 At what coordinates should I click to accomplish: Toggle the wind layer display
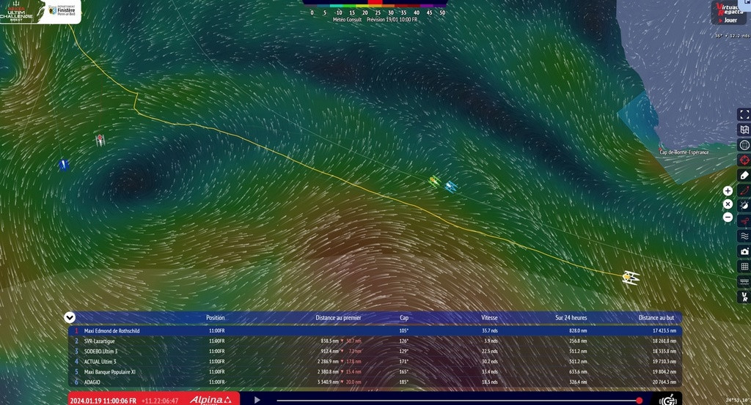[x=744, y=221]
